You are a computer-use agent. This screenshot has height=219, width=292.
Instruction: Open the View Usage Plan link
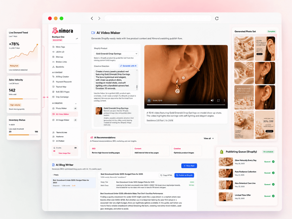click(x=64, y=153)
